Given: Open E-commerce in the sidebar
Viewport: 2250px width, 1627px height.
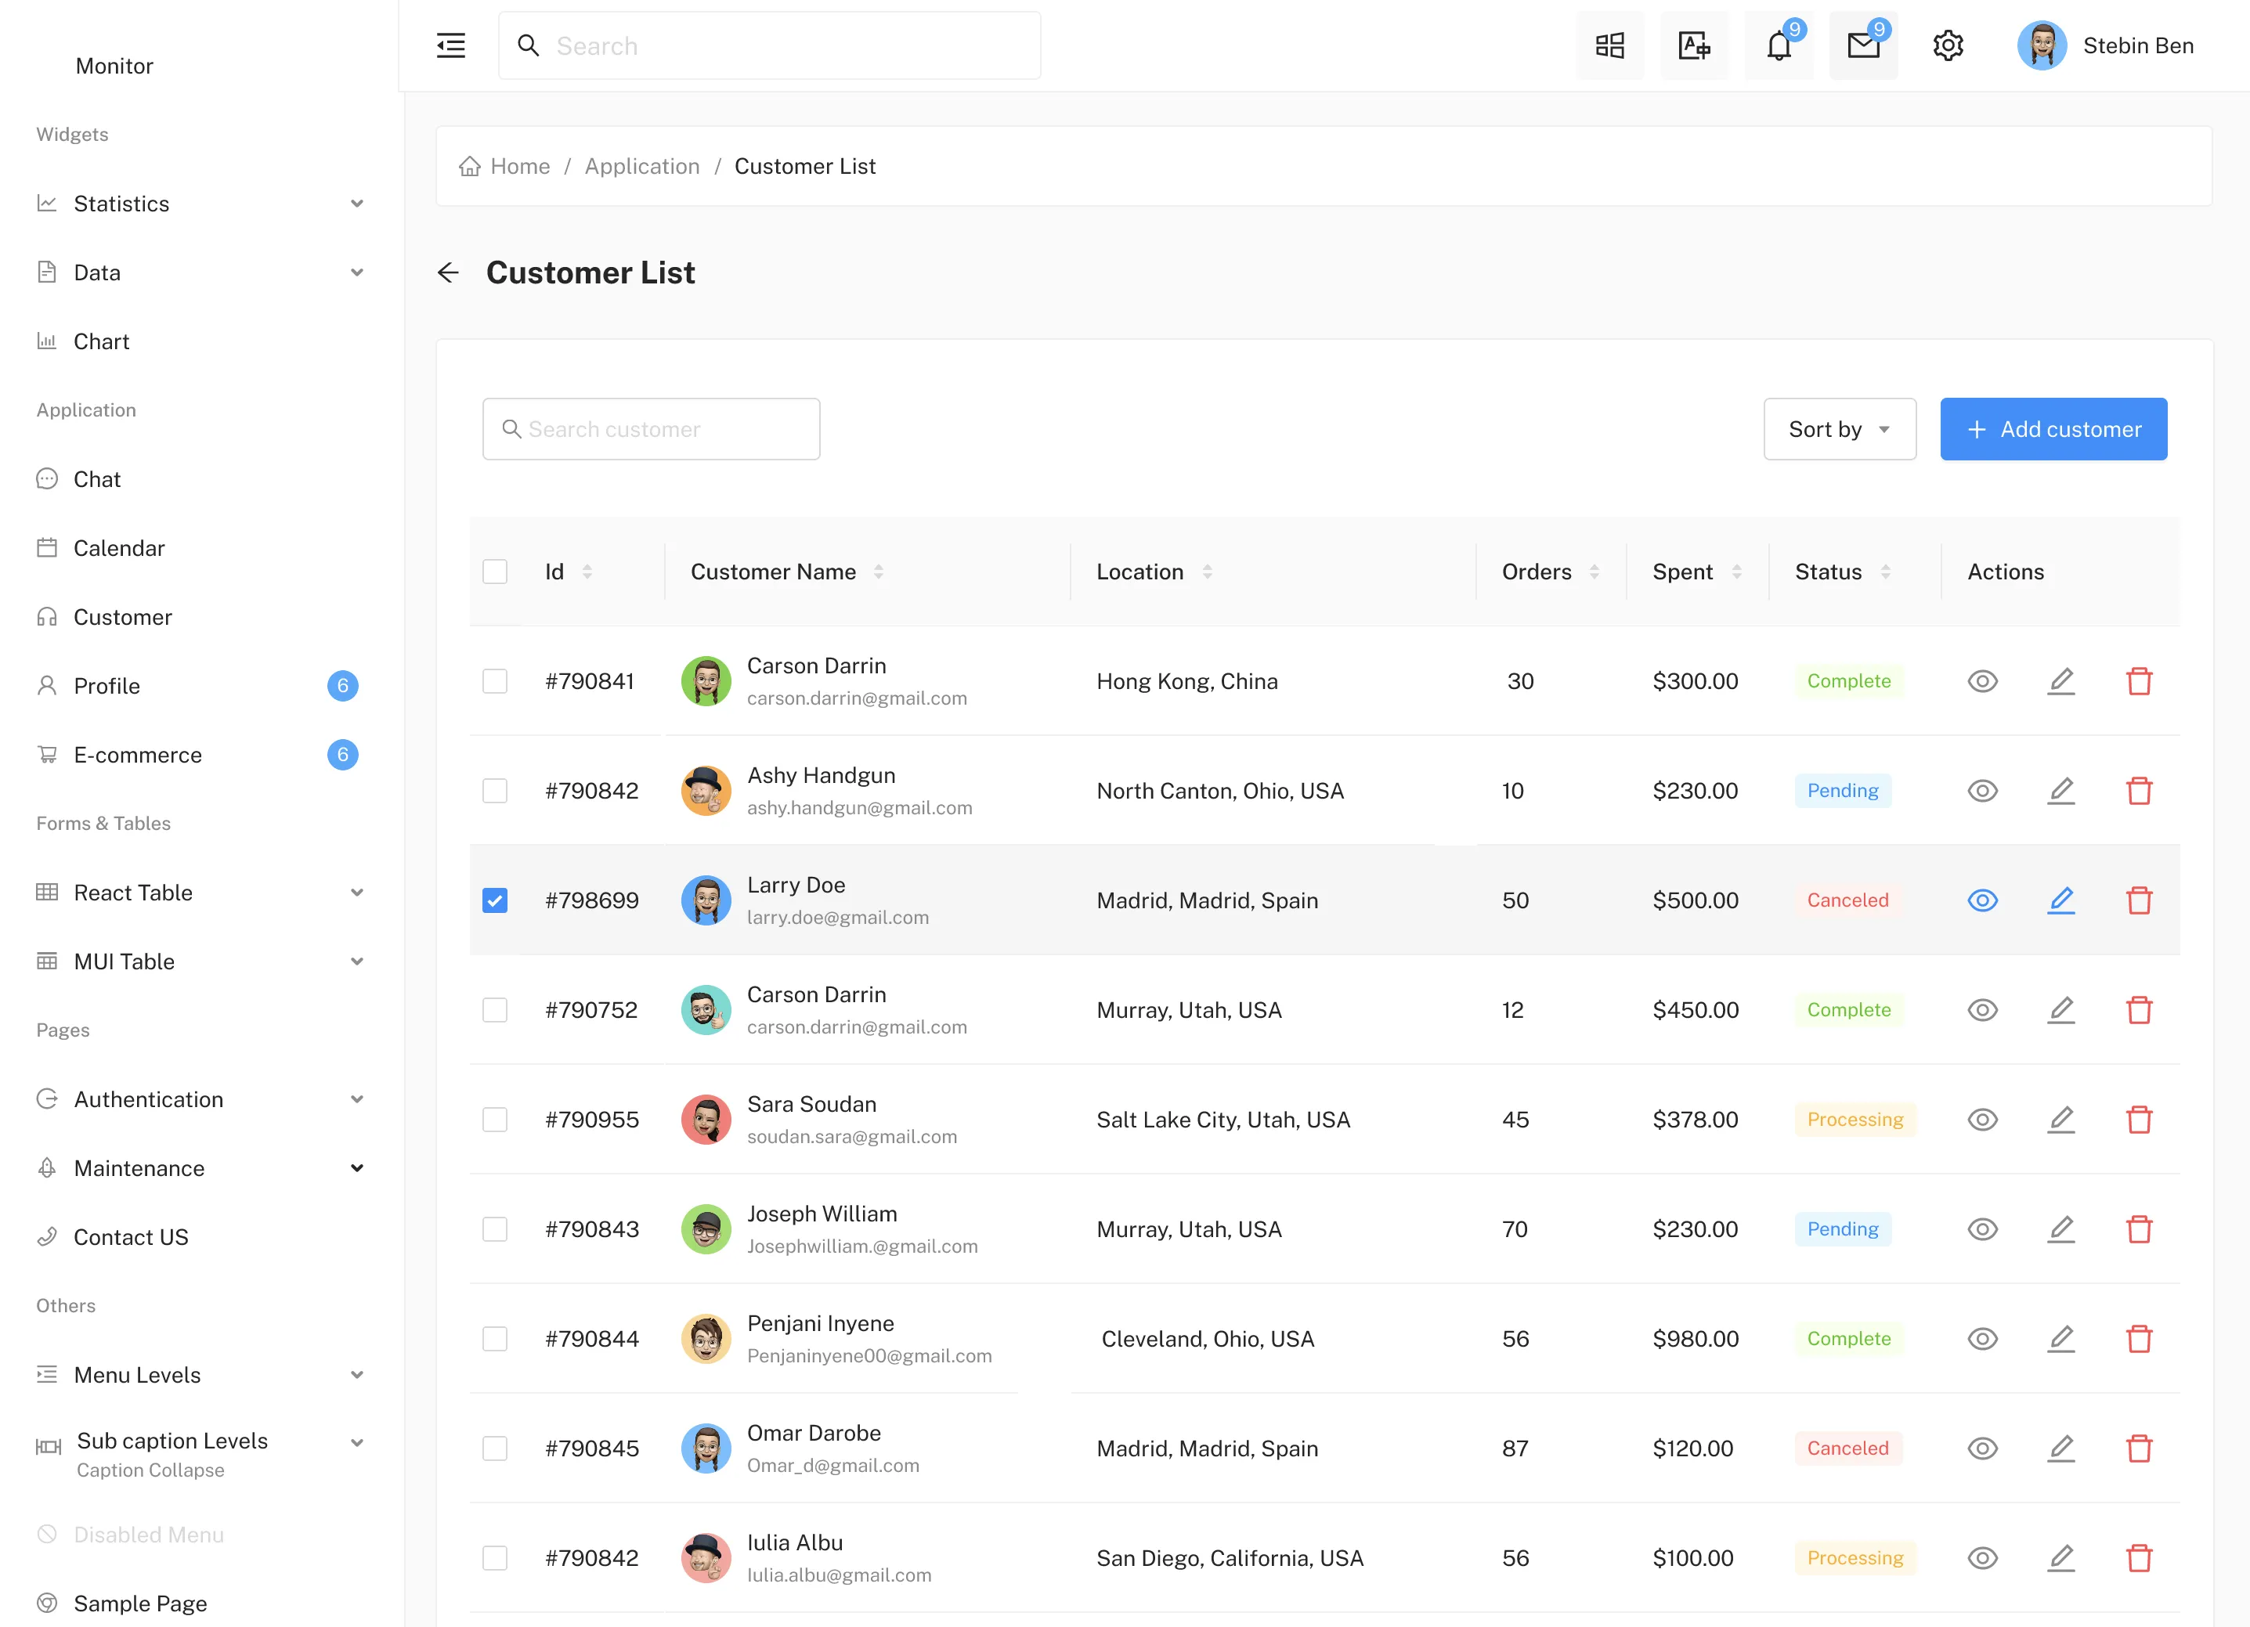Looking at the screenshot, I should pos(138,755).
